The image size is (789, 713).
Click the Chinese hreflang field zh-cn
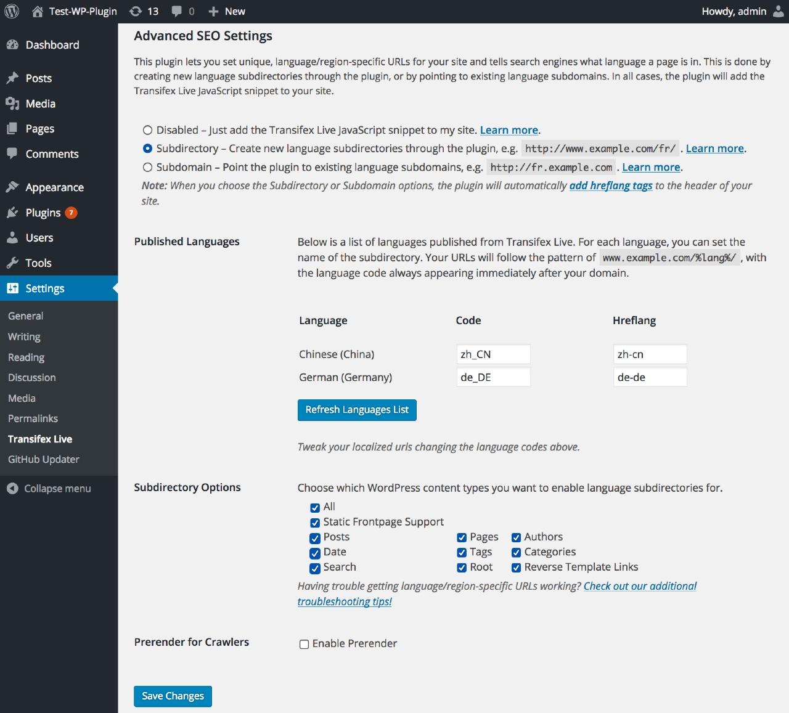(650, 354)
